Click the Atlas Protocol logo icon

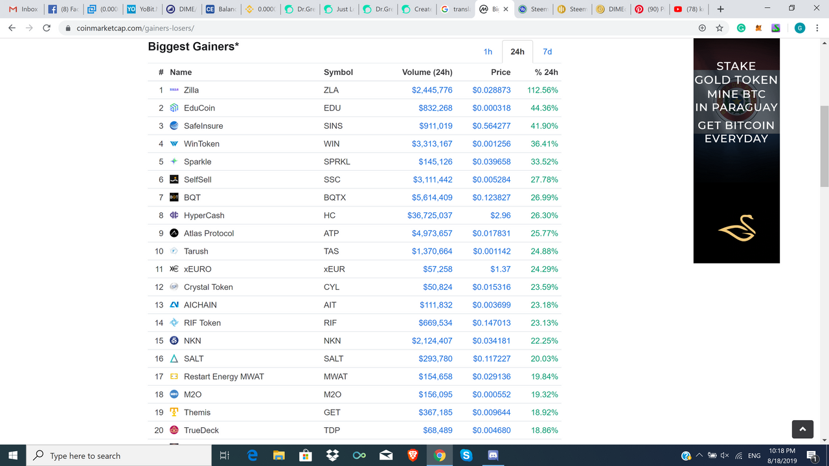pyautogui.click(x=174, y=233)
